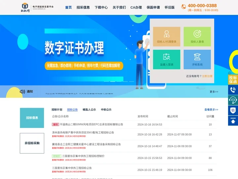Click the deadline 2024-11-06 09:30:00
The image size is (238, 179).
[179, 146]
